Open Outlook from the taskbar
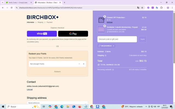Image resolution: width=175 pixels, height=109 pixels. (x=74, y=107)
